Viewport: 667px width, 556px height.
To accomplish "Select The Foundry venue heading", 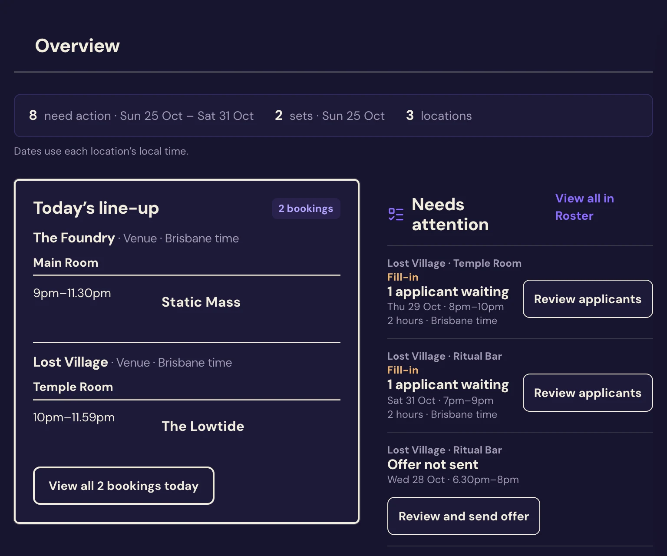I will [x=74, y=238].
